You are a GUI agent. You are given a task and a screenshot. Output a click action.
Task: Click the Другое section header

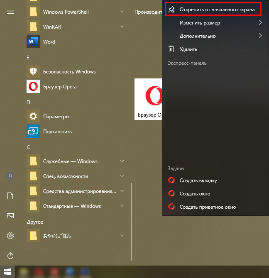35,222
